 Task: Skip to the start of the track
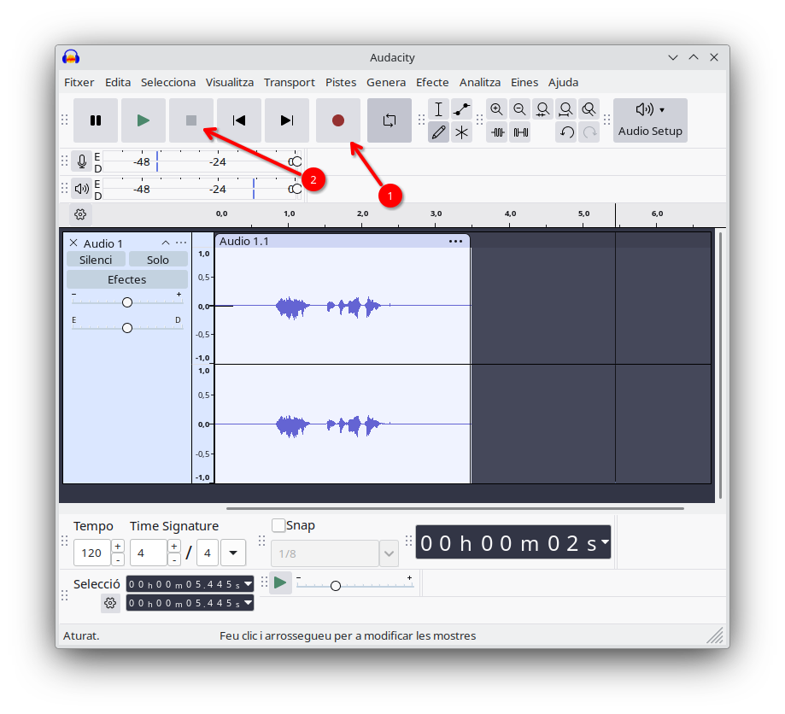pos(239,120)
